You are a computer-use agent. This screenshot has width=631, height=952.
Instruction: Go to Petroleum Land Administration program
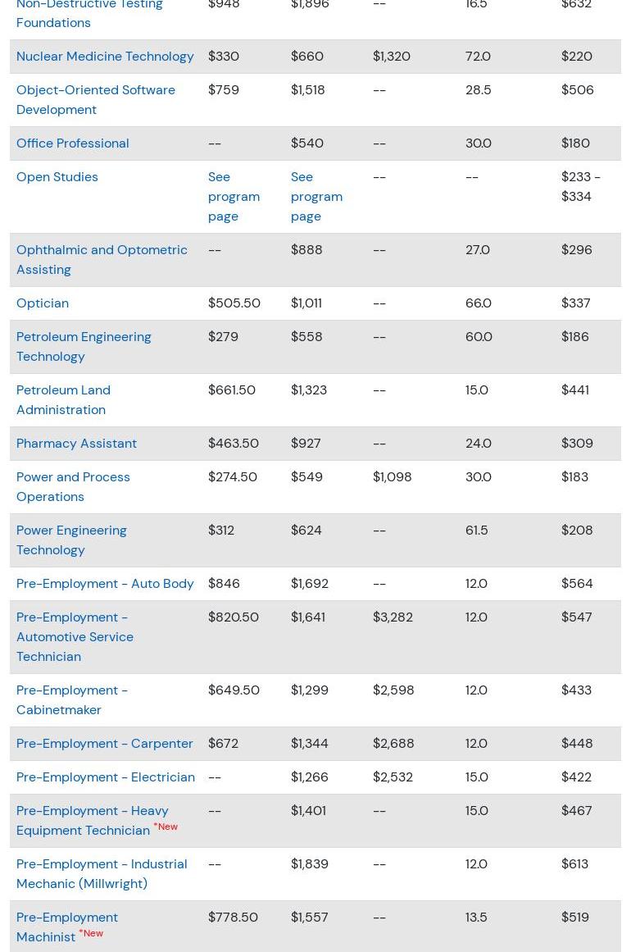pos(63,399)
